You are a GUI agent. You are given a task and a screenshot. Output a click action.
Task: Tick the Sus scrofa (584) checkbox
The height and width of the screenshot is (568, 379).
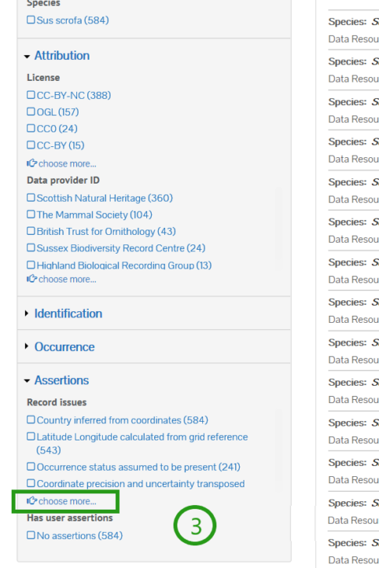click(x=31, y=20)
